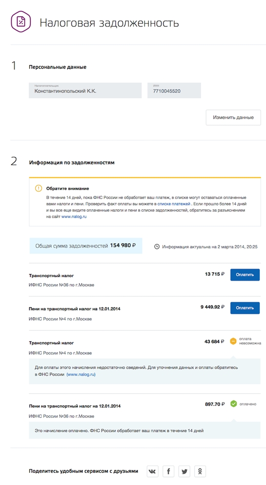Click the green paid checkmark icon
The height and width of the screenshot is (485, 266).
234,404
